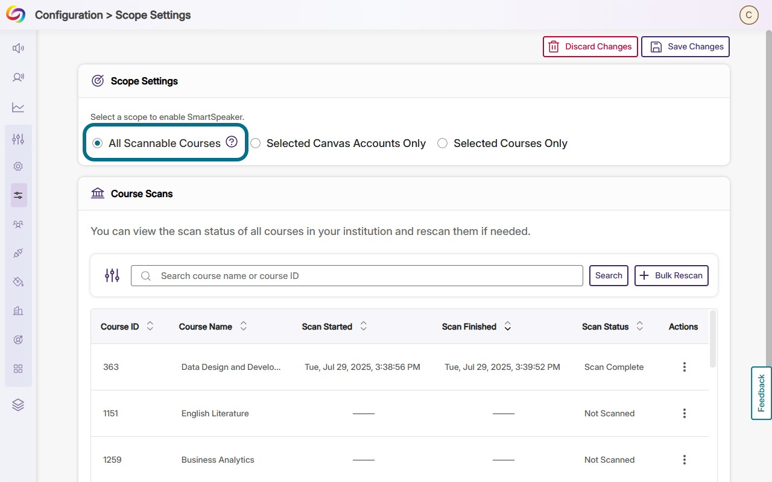Open the Feedback side tab

[x=761, y=393]
